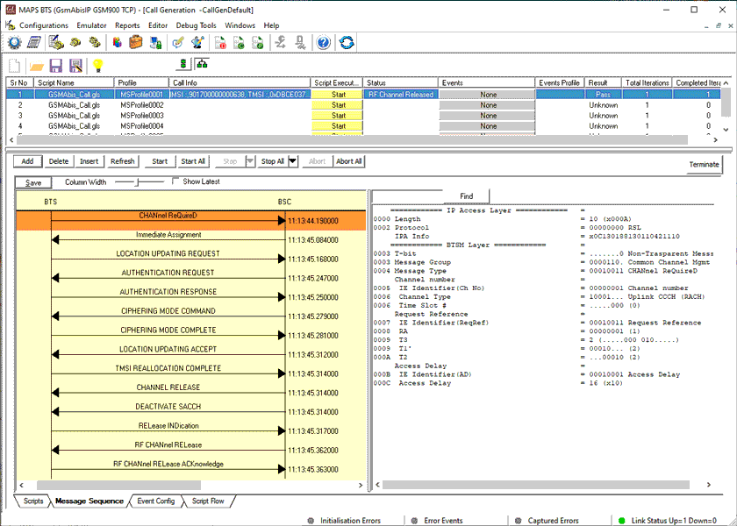The width and height of the screenshot is (737, 526).
Task: Click the Start All button
Action: click(193, 161)
